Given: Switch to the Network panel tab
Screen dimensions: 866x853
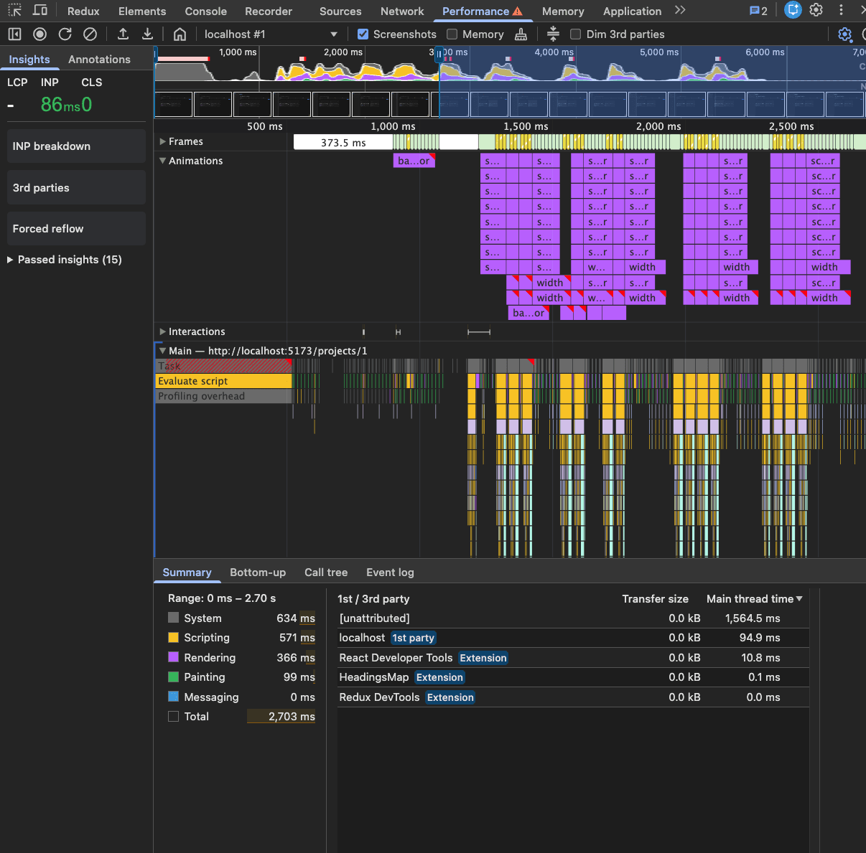Looking at the screenshot, I should (x=402, y=11).
